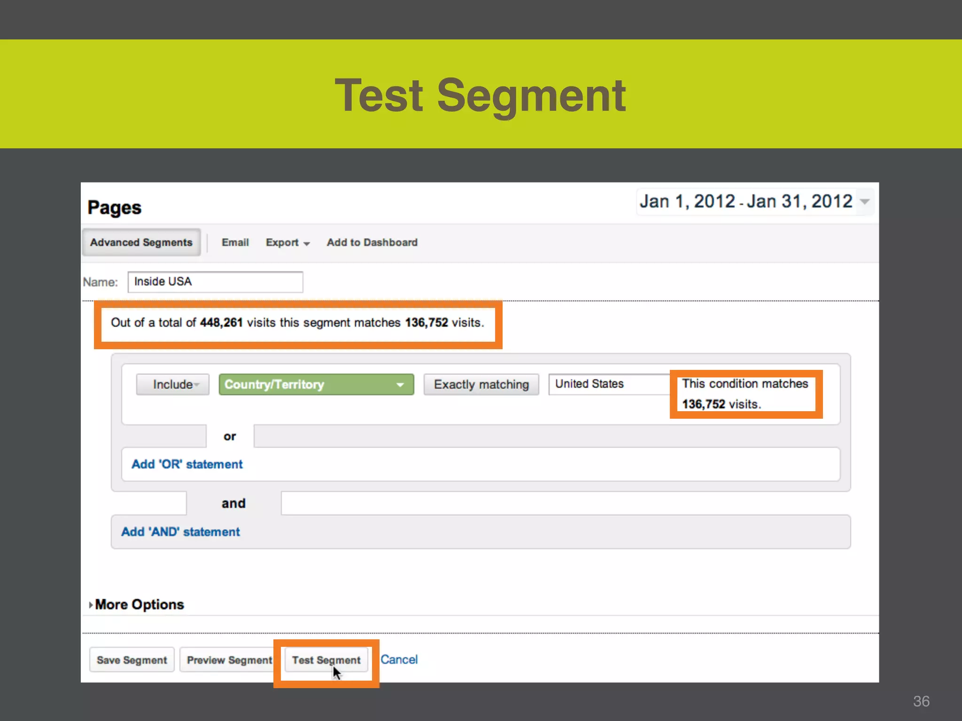Image resolution: width=962 pixels, height=721 pixels.
Task: Click the Inside USA name field
Action: coord(215,282)
